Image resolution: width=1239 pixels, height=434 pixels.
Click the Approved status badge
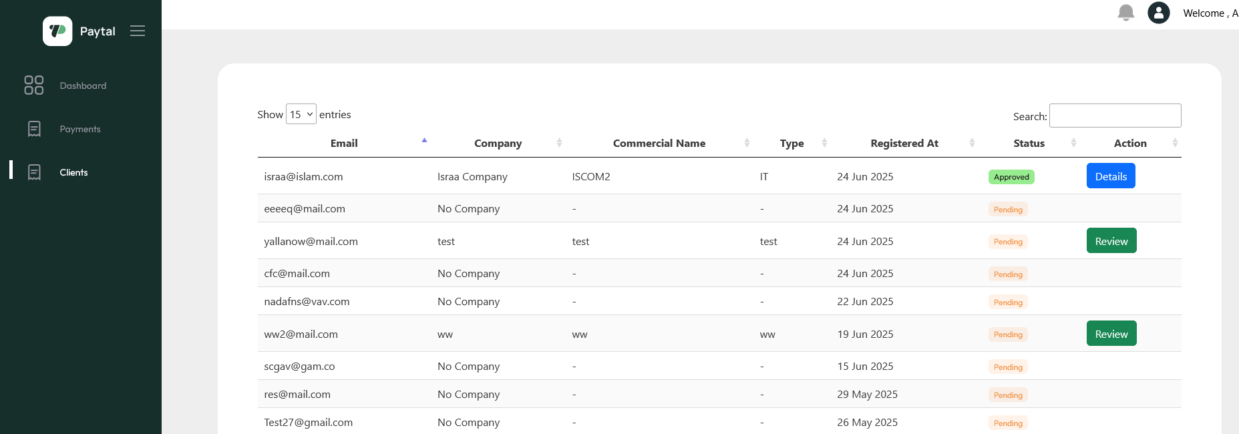point(1011,177)
